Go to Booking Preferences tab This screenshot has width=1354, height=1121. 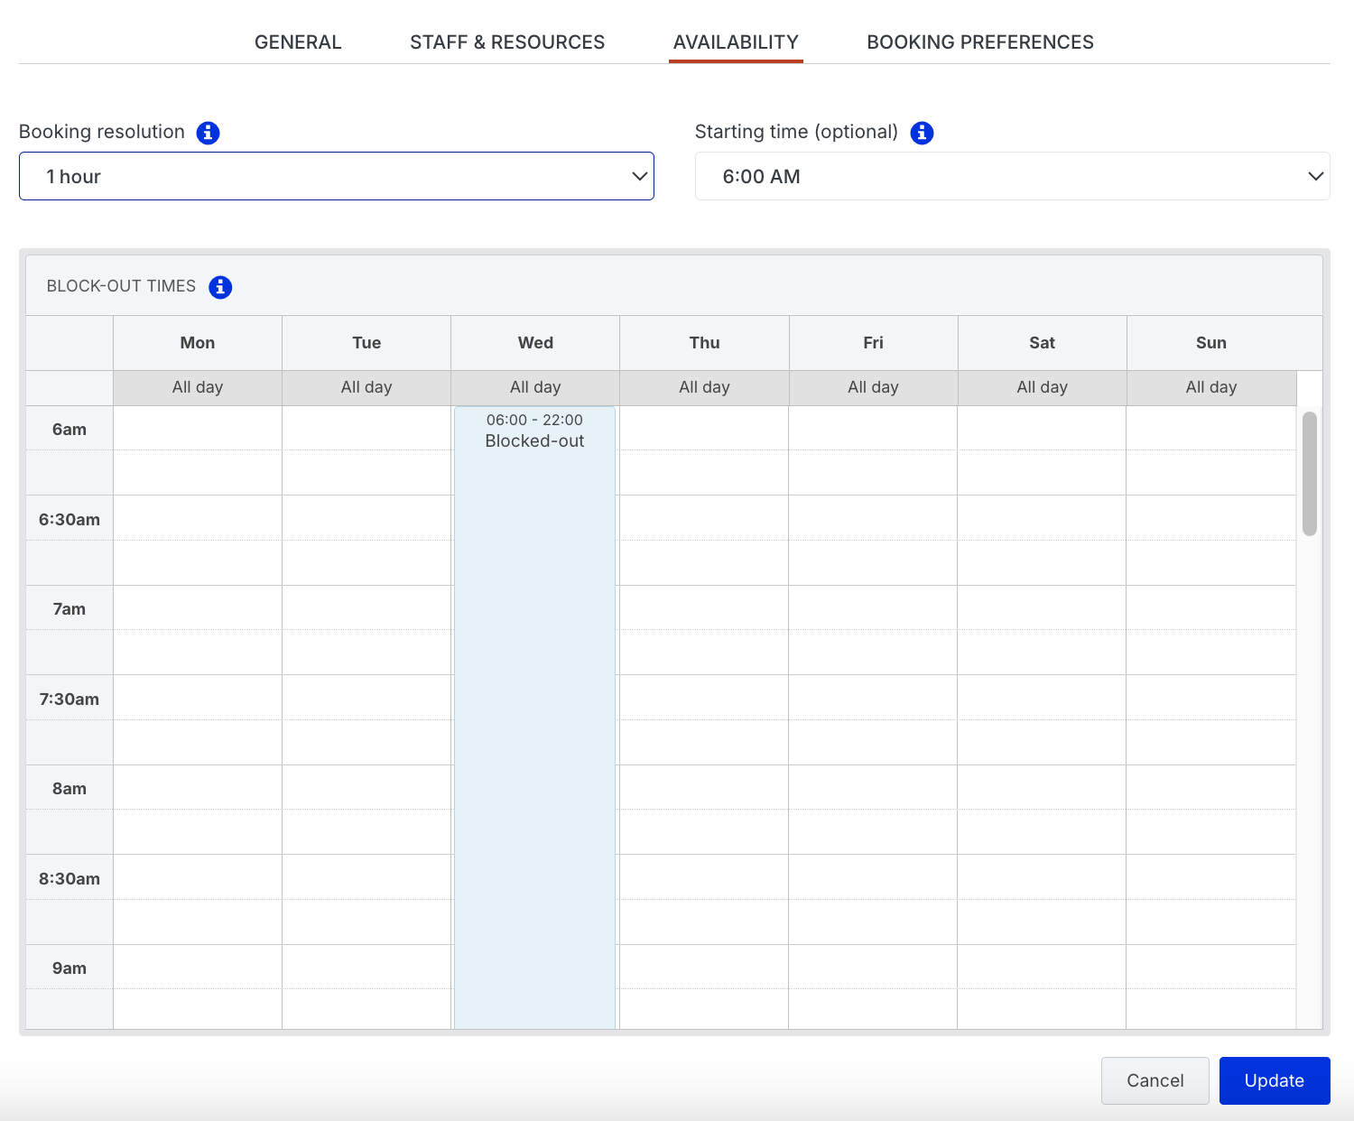979,42
